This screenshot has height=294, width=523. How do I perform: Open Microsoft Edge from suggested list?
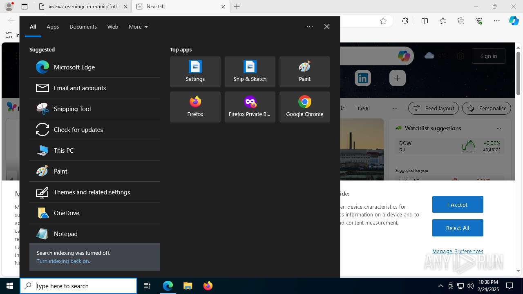tap(95, 67)
